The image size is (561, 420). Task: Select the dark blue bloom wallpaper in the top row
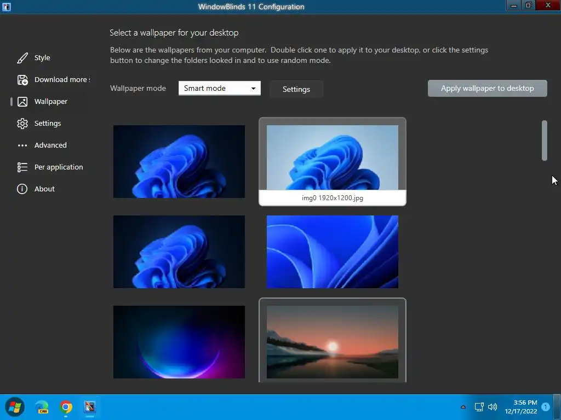(179, 161)
